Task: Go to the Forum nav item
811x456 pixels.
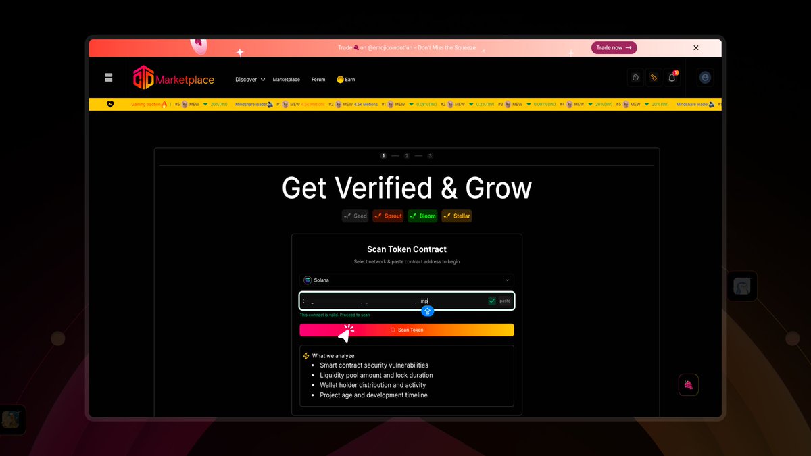Action: tap(318, 80)
